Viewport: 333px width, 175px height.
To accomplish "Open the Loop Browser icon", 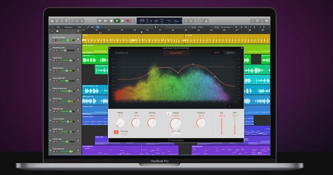I will [x=262, y=21].
